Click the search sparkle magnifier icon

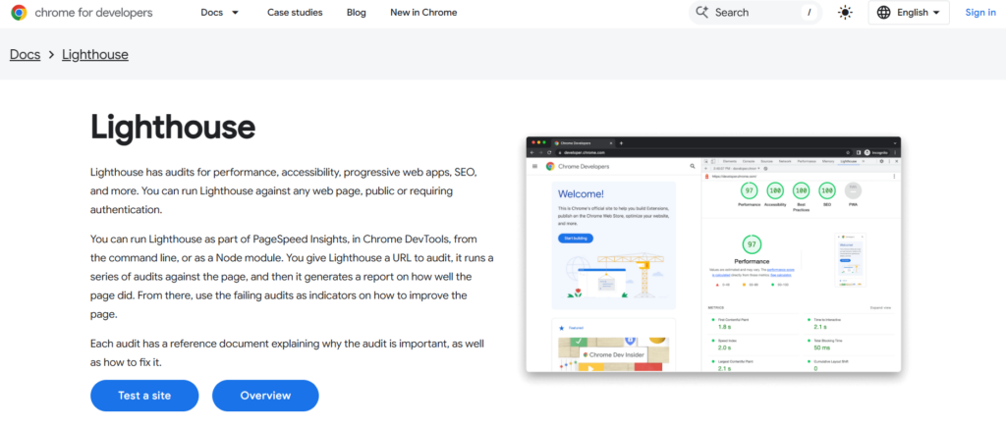click(x=702, y=12)
